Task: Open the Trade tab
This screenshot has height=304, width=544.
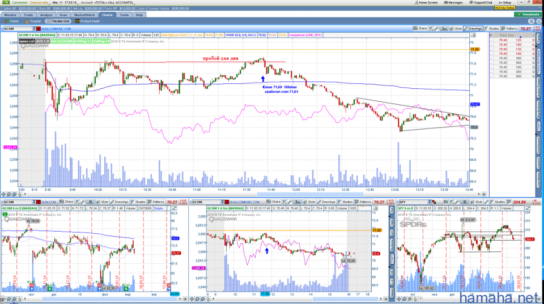Action: (28, 15)
